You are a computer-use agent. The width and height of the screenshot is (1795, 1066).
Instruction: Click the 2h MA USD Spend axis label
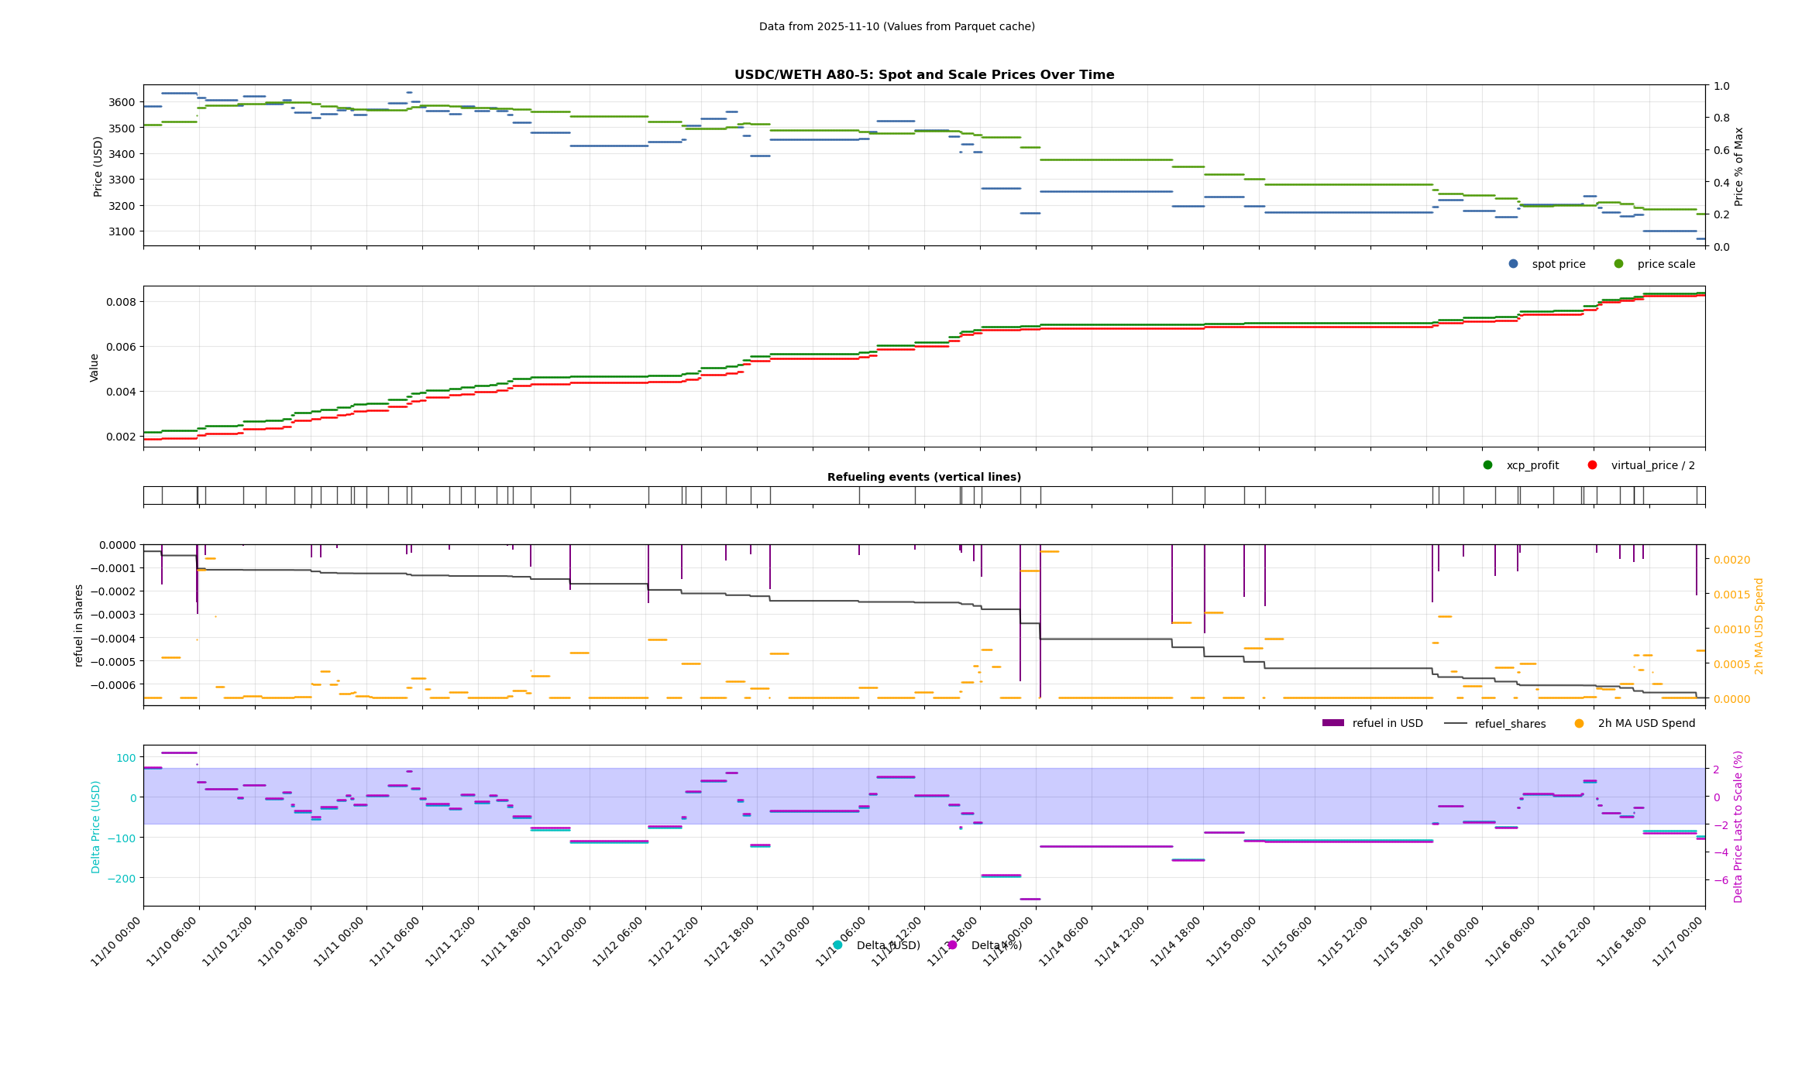(x=1759, y=626)
